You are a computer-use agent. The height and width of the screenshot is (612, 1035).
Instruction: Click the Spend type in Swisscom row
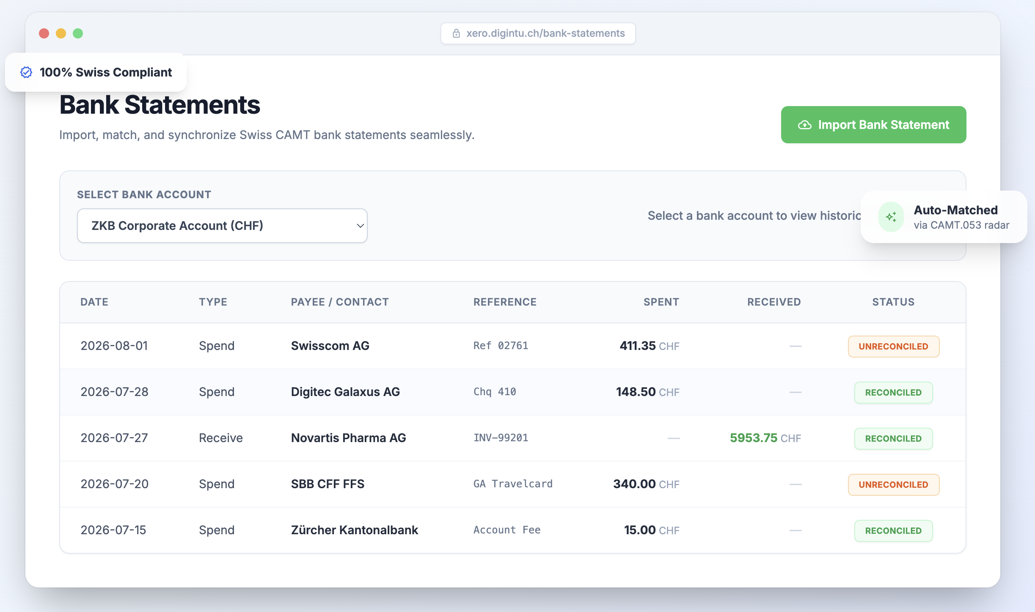coord(217,346)
